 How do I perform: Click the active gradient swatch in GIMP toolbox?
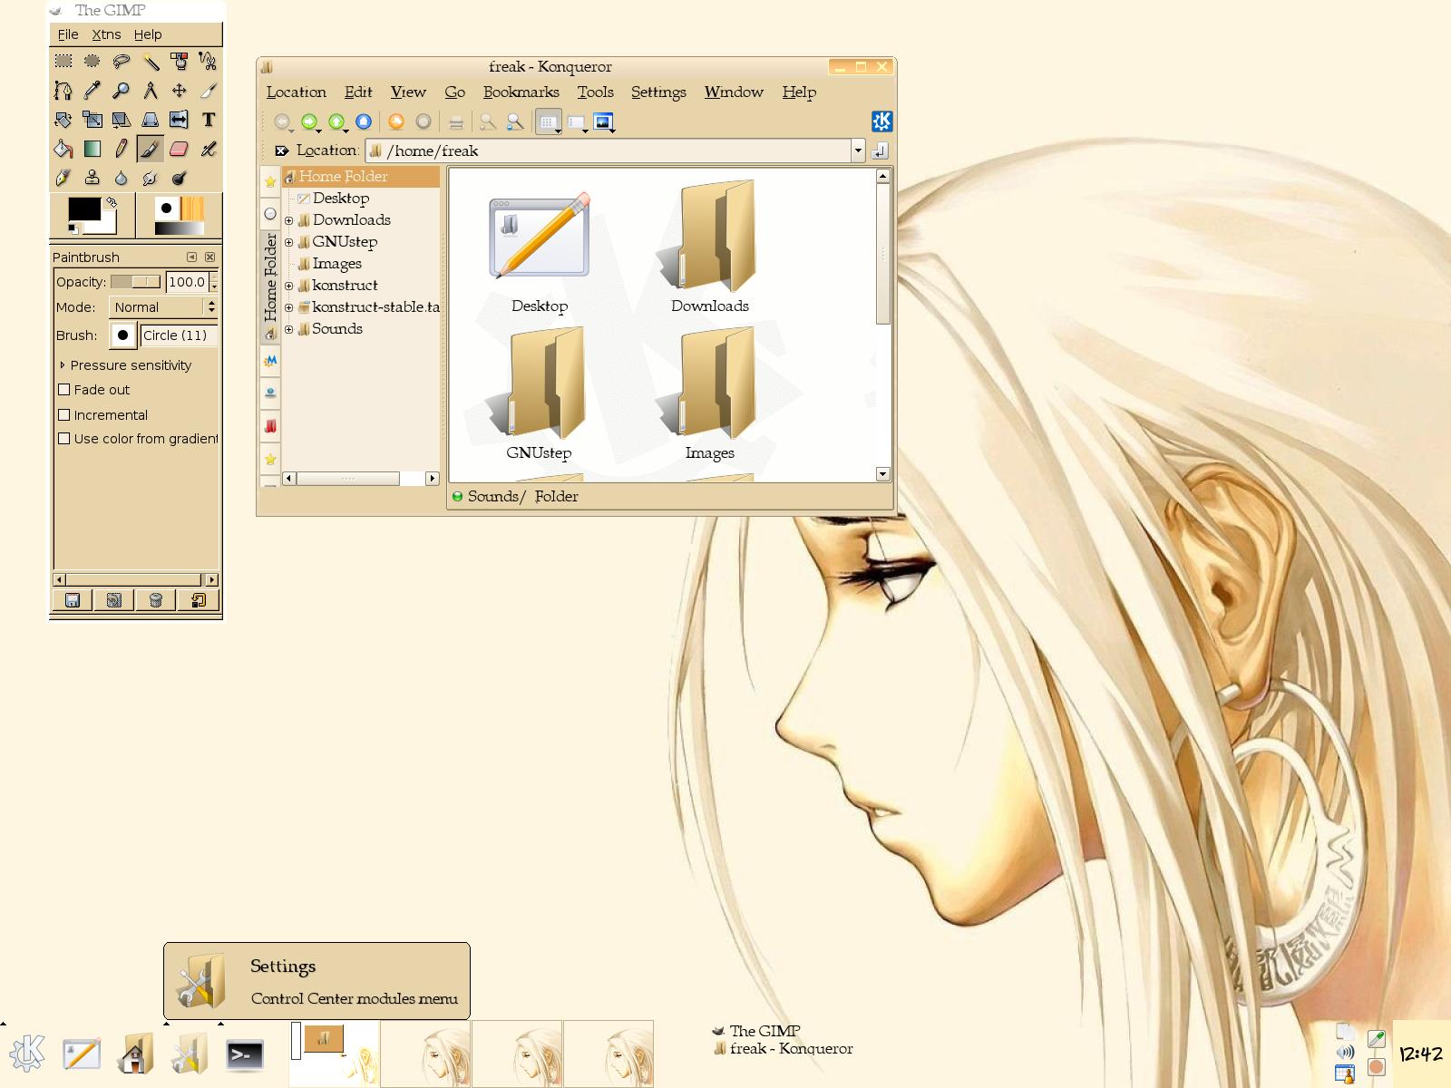coord(179,228)
